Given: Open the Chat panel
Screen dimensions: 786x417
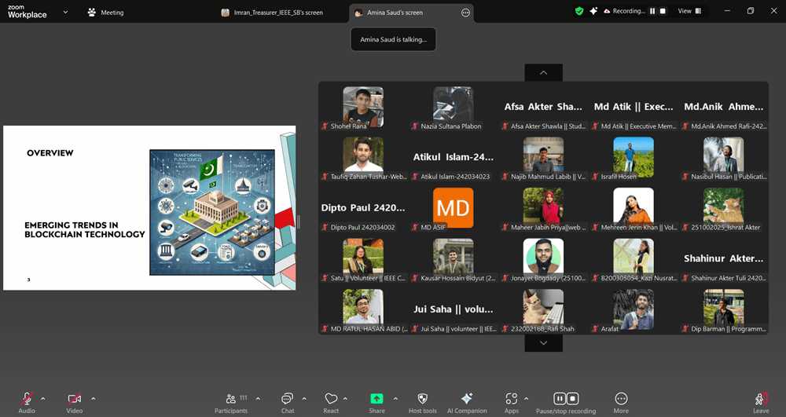Looking at the screenshot, I should pyautogui.click(x=288, y=400).
